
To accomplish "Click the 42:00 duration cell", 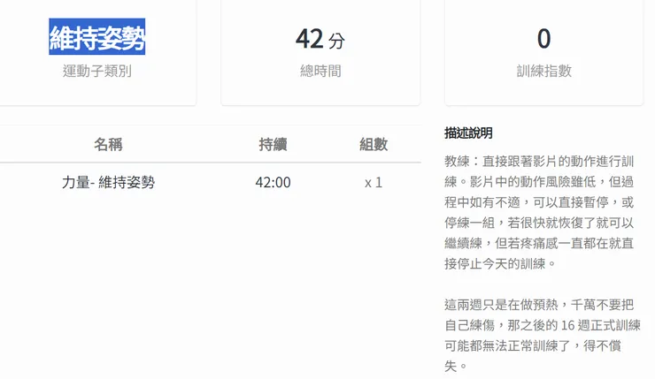I will [x=273, y=182].
